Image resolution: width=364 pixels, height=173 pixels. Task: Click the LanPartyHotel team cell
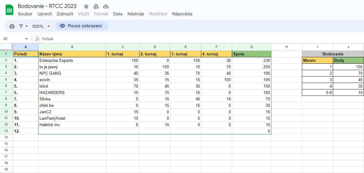72,118
